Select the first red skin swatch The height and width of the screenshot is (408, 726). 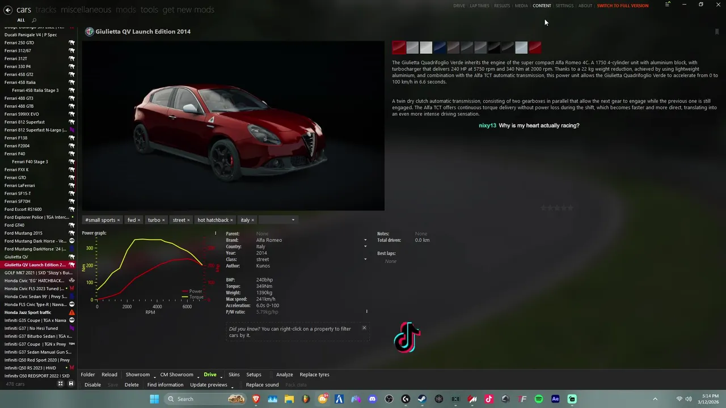pyautogui.click(x=399, y=48)
